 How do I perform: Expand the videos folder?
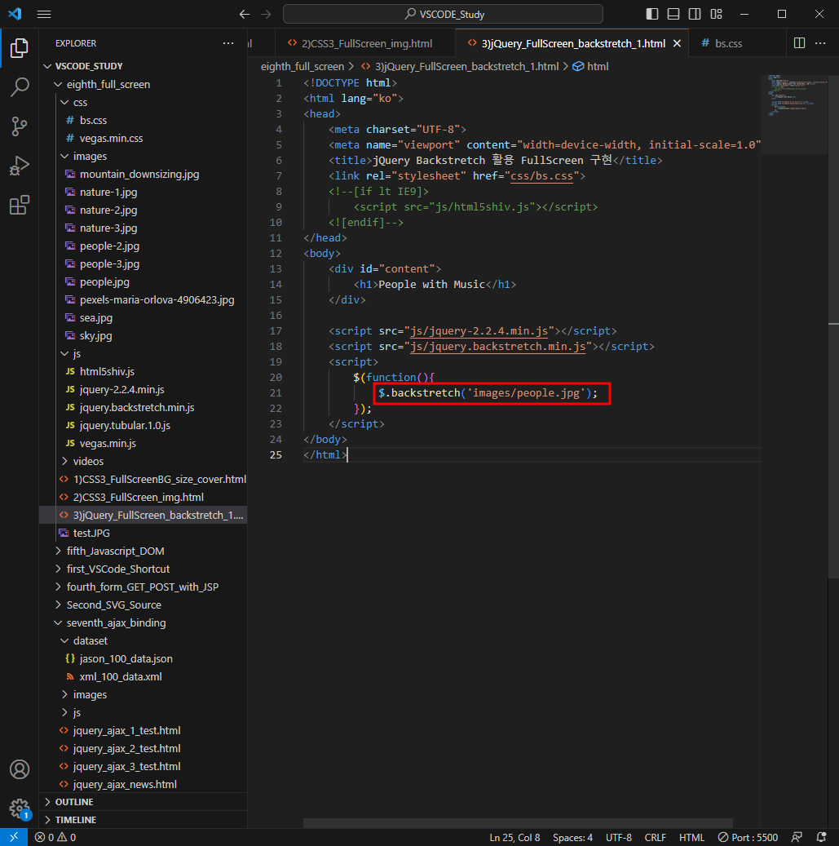144,461
